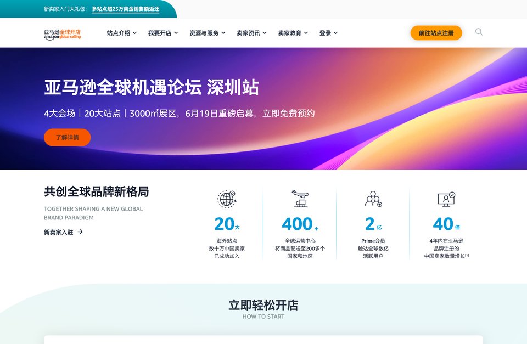The image size is (527, 344).
Task: Open the 多站点超25万美金销售额返还 link
Action: tap(126, 9)
